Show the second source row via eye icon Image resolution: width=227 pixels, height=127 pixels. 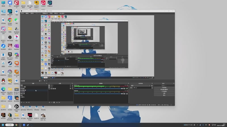tap(70, 87)
